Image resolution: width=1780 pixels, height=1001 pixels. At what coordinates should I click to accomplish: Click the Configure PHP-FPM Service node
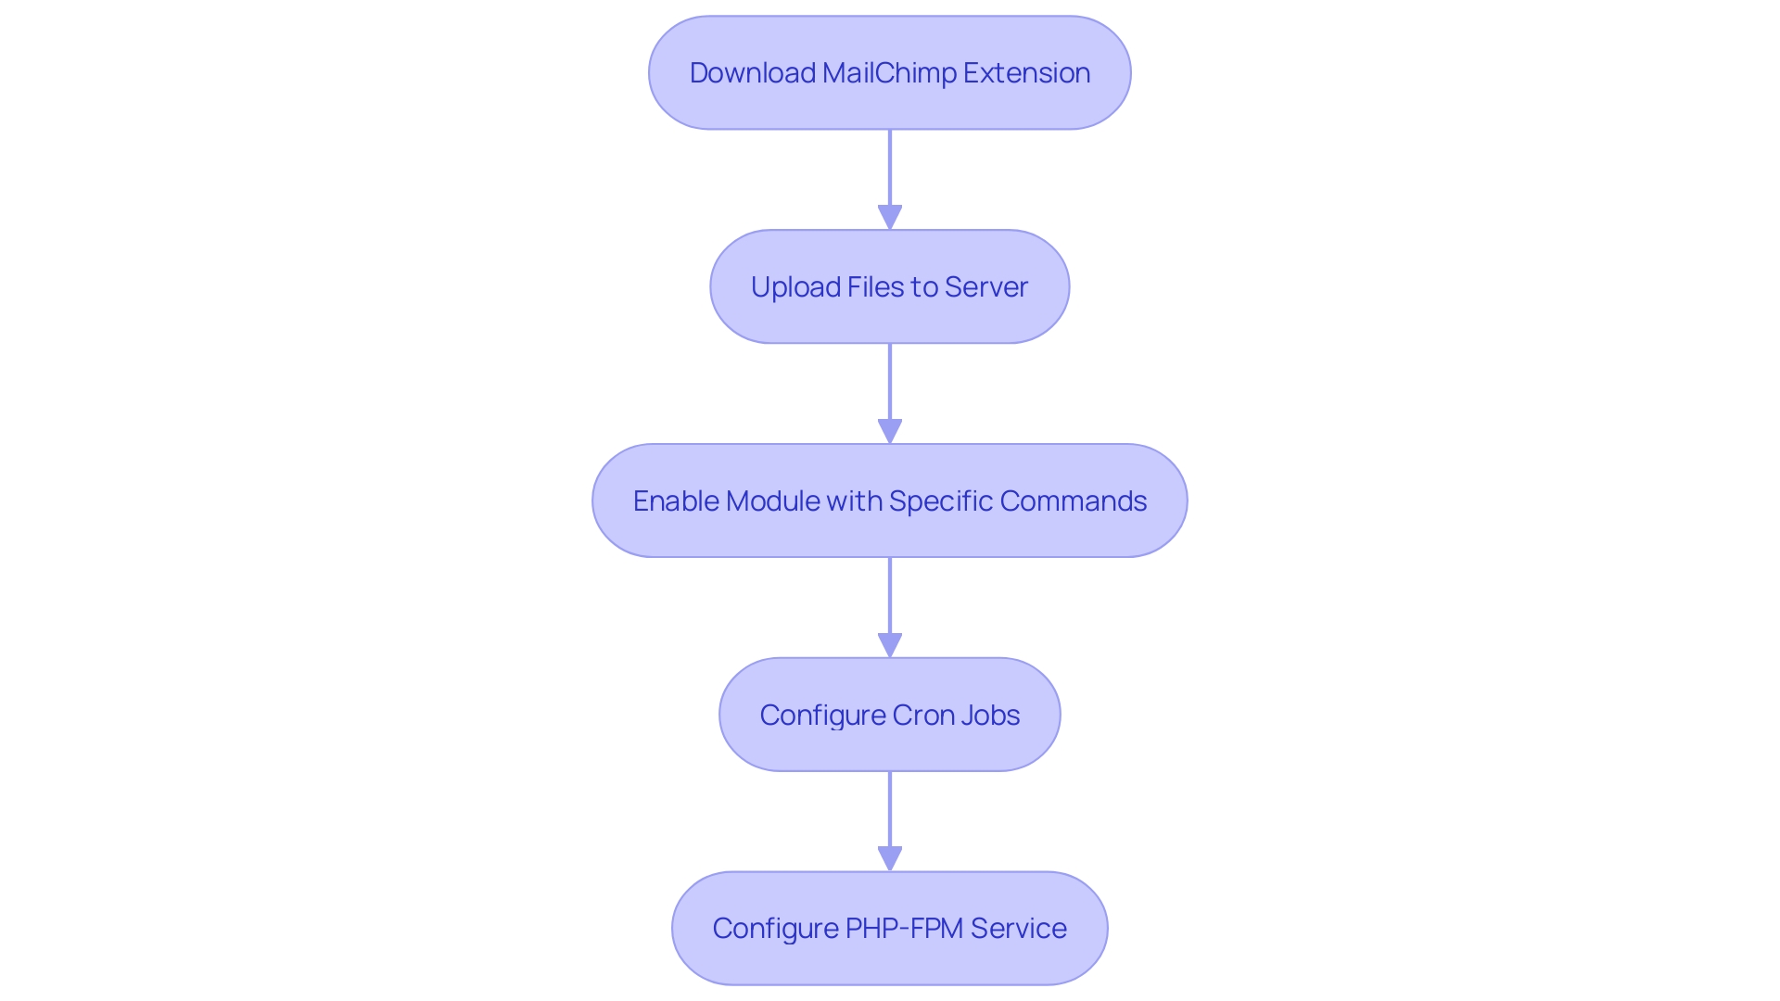[x=889, y=928]
